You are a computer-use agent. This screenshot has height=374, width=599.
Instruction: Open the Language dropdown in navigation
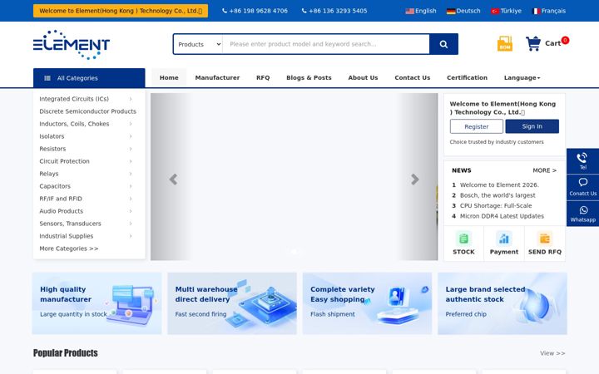click(522, 78)
